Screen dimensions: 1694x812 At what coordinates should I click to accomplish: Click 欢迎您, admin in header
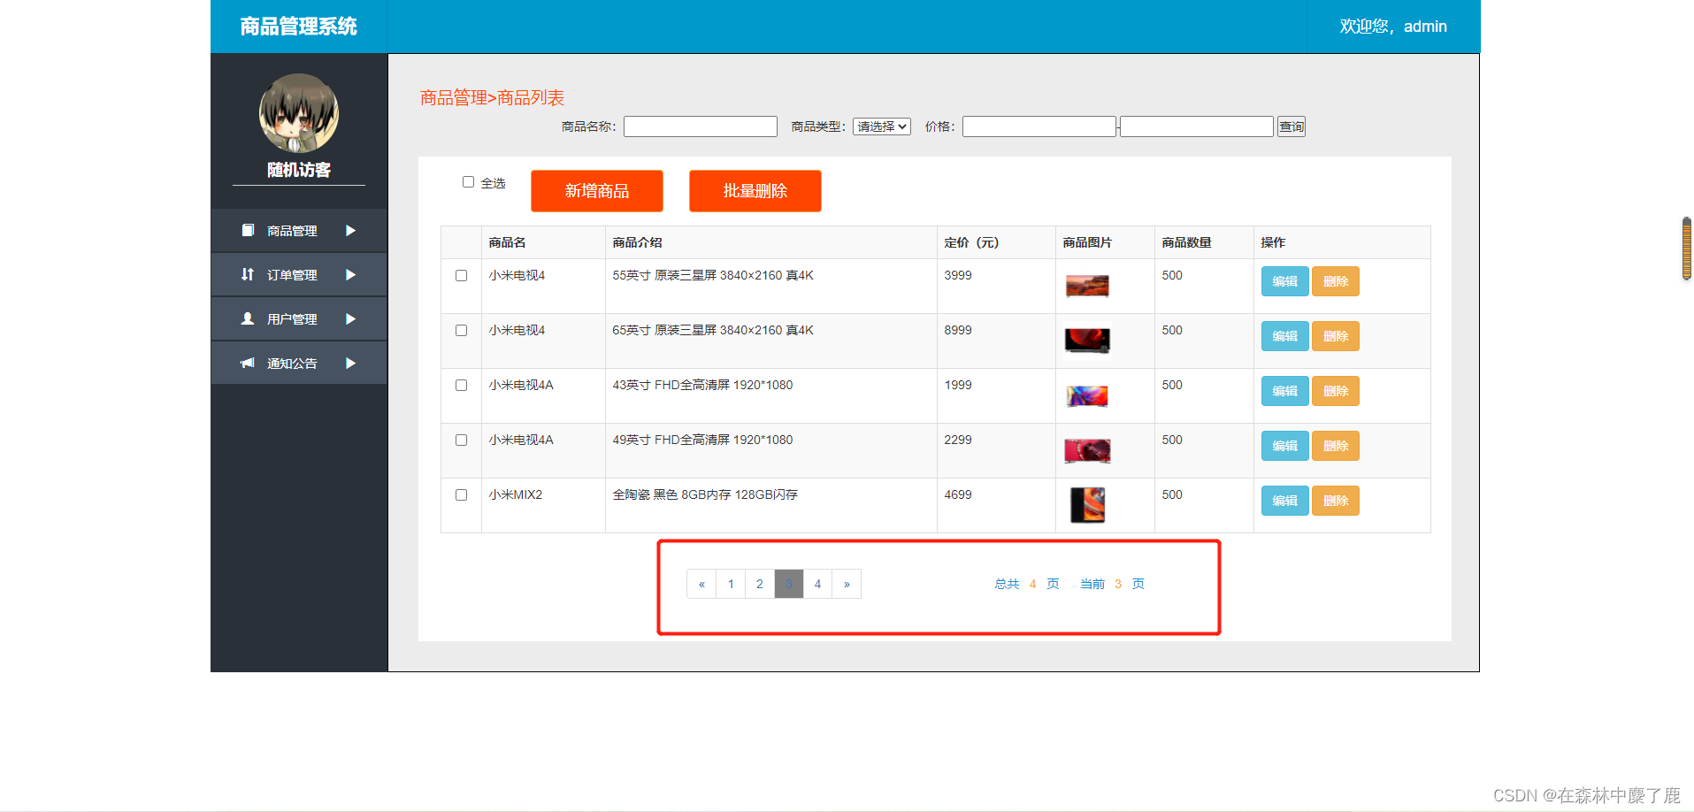click(x=1393, y=27)
